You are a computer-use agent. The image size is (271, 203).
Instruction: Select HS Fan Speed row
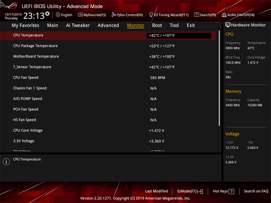[x=108, y=120]
